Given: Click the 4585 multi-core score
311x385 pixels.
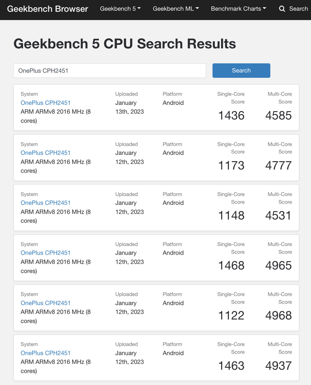Looking at the screenshot, I should point(279,116).
